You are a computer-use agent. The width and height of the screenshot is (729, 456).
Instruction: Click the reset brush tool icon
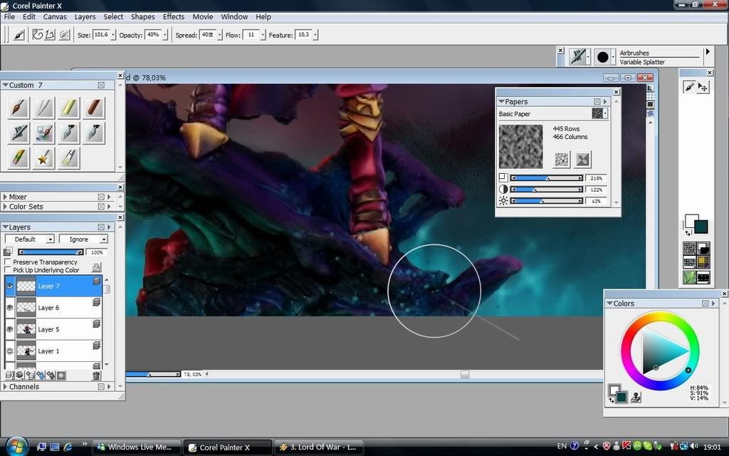tap(65, 35)
